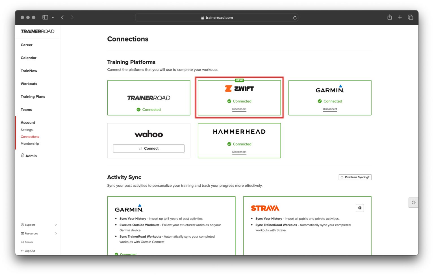Image resolution: width=434 pixels, height=276 pixels.
Task: Expand the Support submenu chevron
Action: pyautogui.click(x=56, y=225)
